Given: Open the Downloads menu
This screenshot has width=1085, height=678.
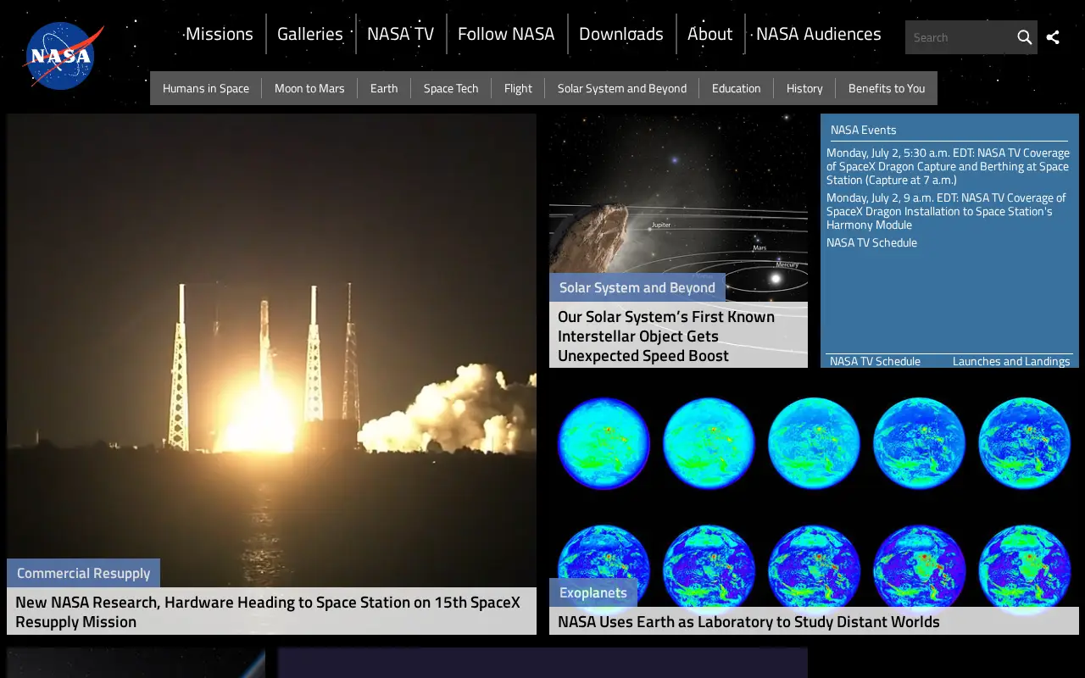Looking at the screenshot, I should pyautogui.click(x=621, y=34).
